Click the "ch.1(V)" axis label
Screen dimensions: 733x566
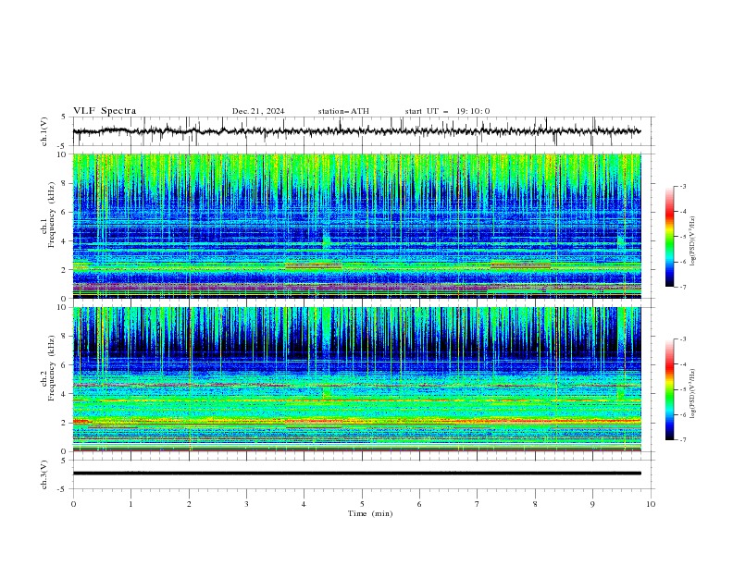pyautogui.click(x=44, y=131)
